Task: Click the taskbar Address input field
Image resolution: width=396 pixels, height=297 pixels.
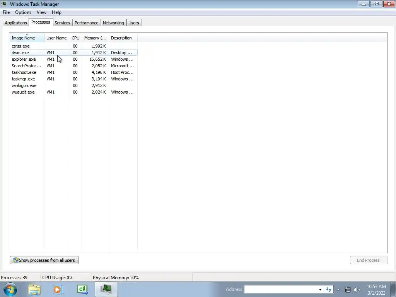Action: pos(280,289)
